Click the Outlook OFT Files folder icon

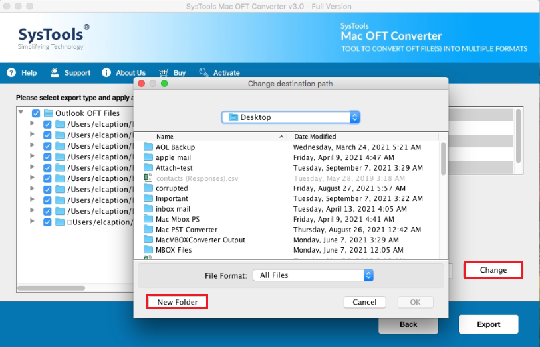click(49, 113)
